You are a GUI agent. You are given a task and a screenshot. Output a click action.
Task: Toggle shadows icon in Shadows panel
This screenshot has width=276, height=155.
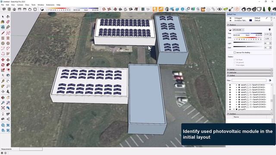click(x=230, y=30)
